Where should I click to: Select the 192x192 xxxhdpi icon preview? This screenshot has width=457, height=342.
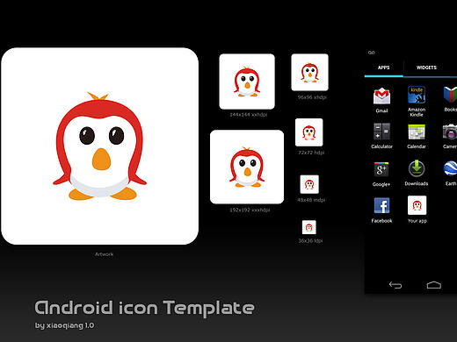point(247,167)
